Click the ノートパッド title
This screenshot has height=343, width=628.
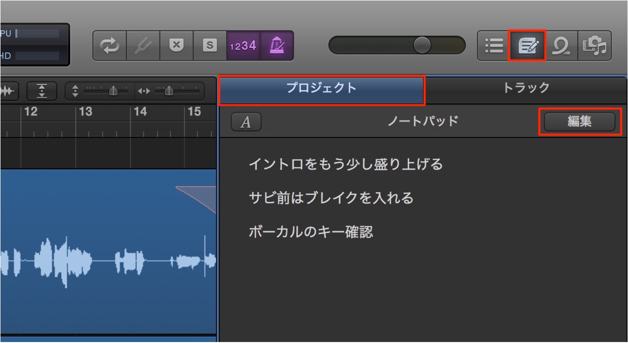coord(423,121)
